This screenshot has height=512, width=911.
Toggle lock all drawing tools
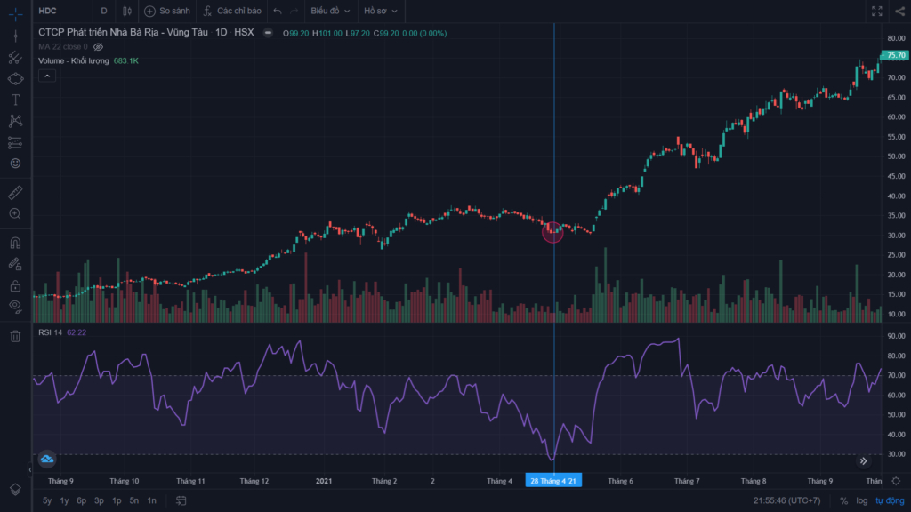pyautogui.click(x=15, y=285)
